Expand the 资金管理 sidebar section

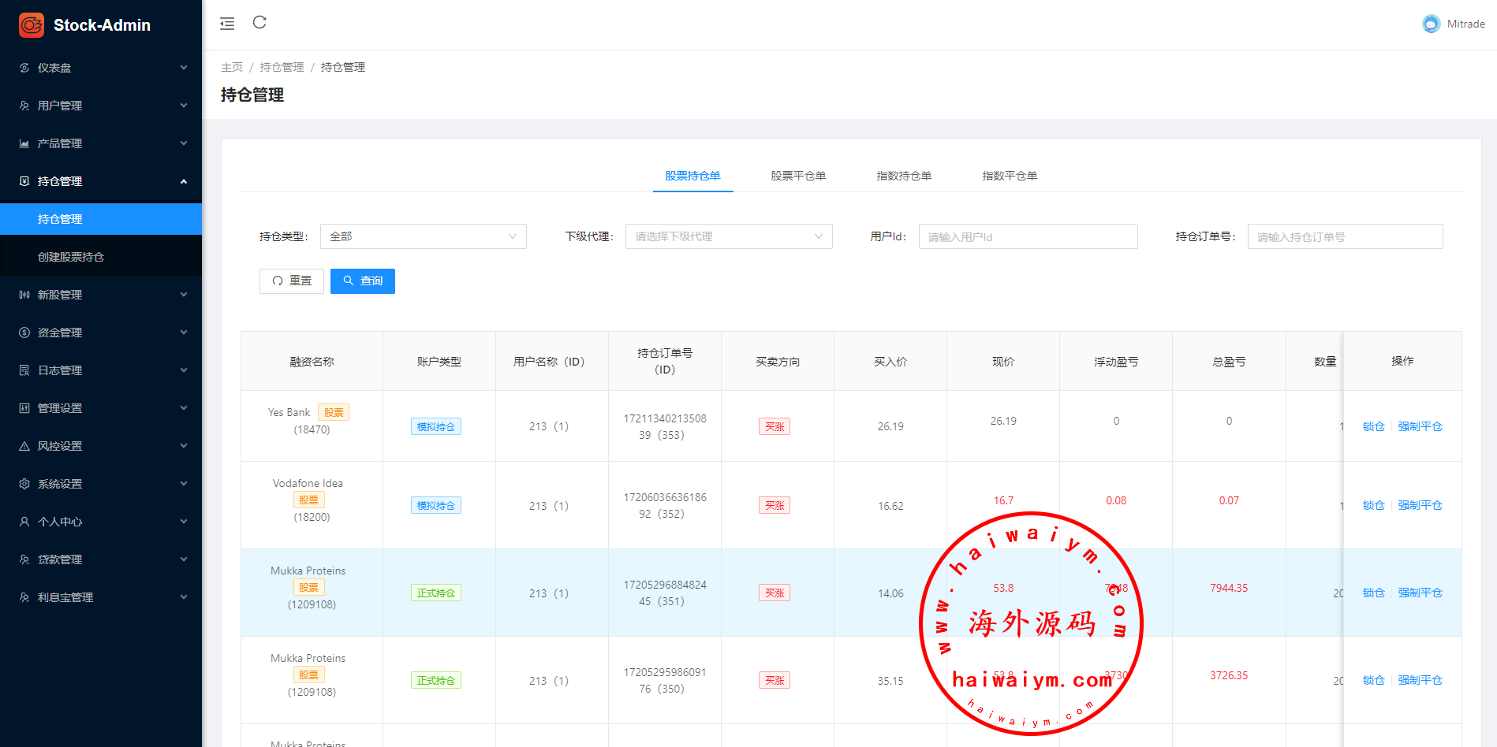point(101,333)
